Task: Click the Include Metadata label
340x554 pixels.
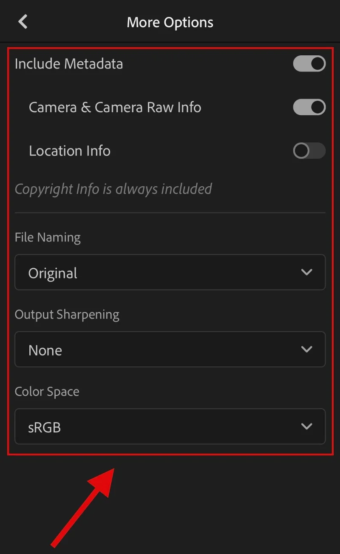Action: tap(69, 64)
